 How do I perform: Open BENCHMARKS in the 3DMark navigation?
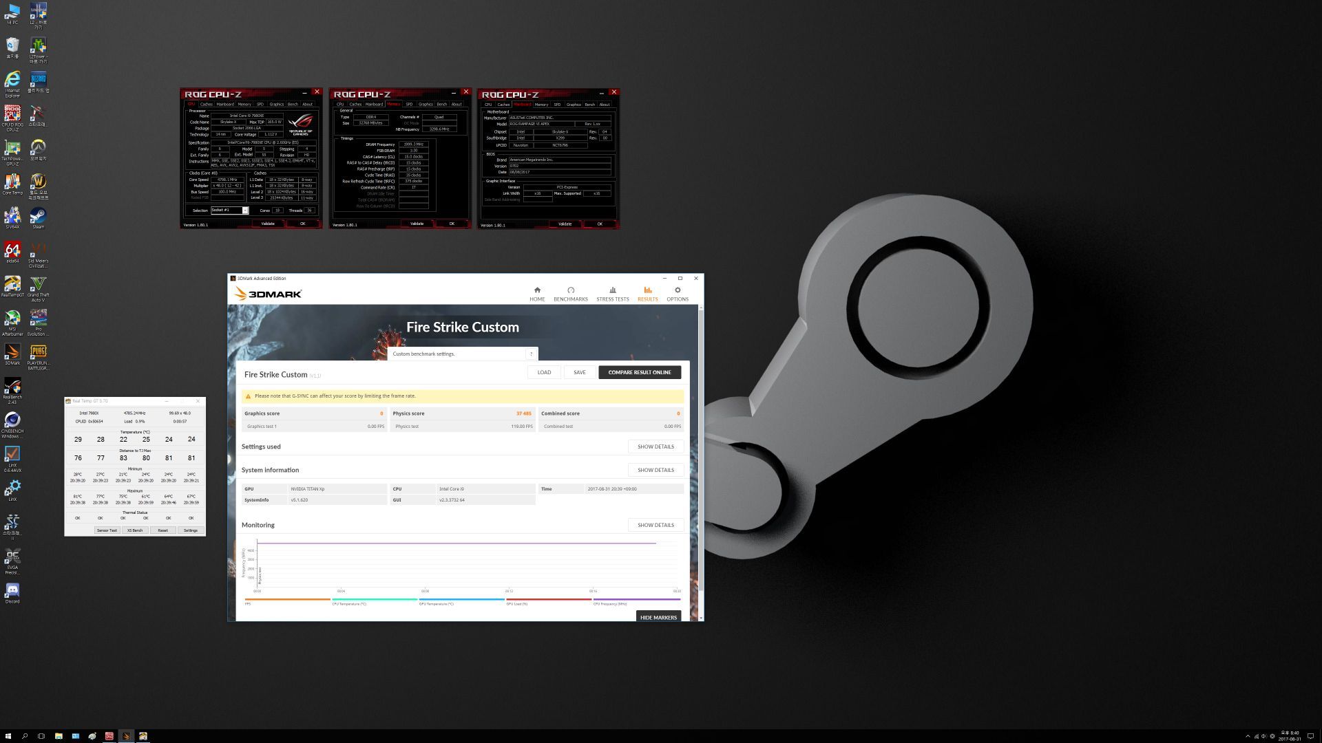click(570, 294)
